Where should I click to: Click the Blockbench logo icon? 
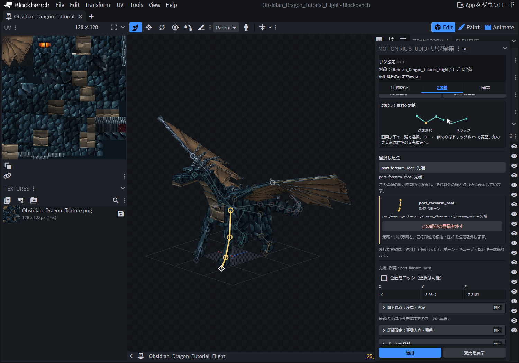[8, 5]
